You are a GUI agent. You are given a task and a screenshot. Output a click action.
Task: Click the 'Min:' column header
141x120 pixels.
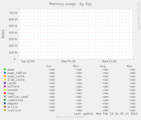coord(76,66)
